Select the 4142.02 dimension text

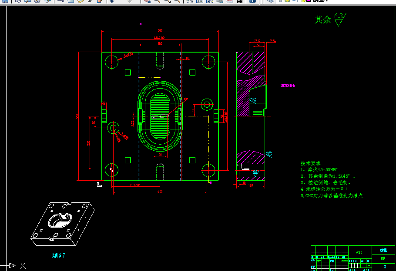pos(159,38)
